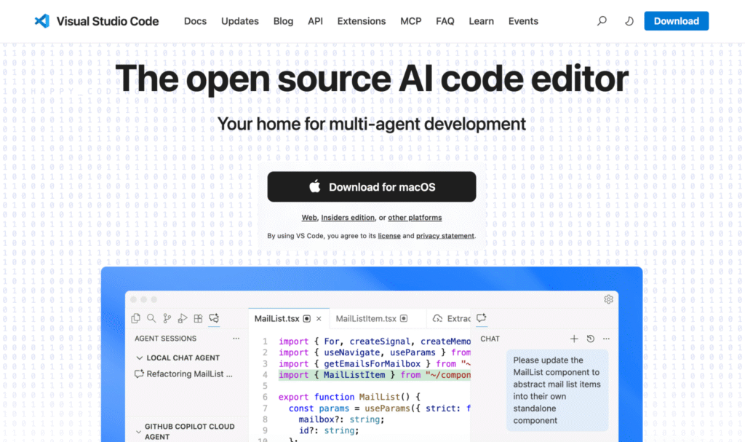Open the Extensions navigation item

click(361, 21)
